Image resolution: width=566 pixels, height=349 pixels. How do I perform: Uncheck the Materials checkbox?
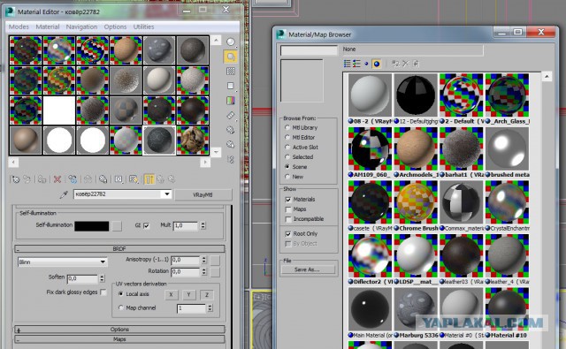pos(288,200)
